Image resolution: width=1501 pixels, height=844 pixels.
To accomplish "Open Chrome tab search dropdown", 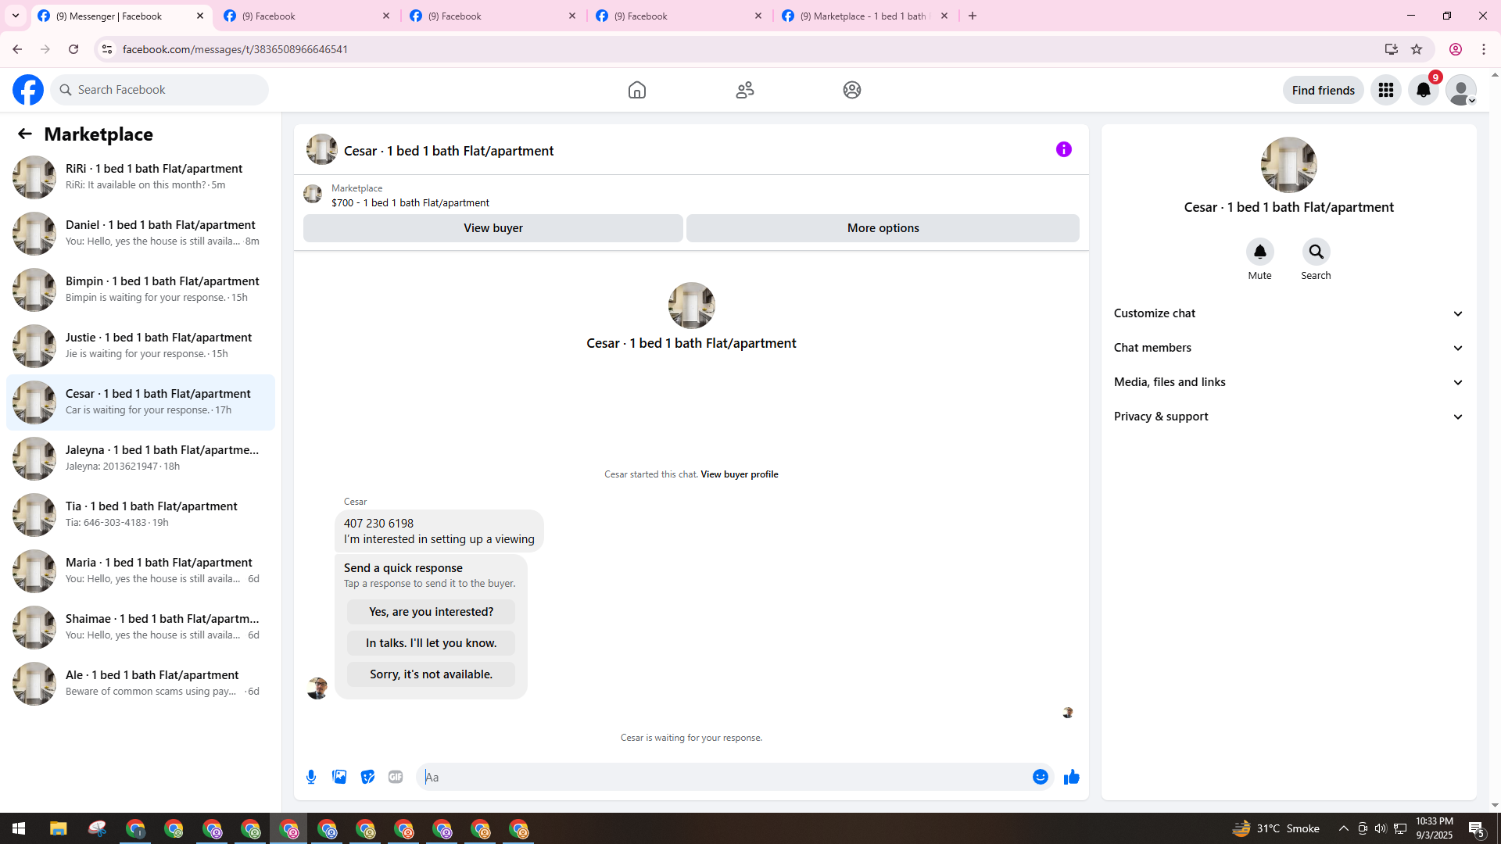I will point(16,16).
